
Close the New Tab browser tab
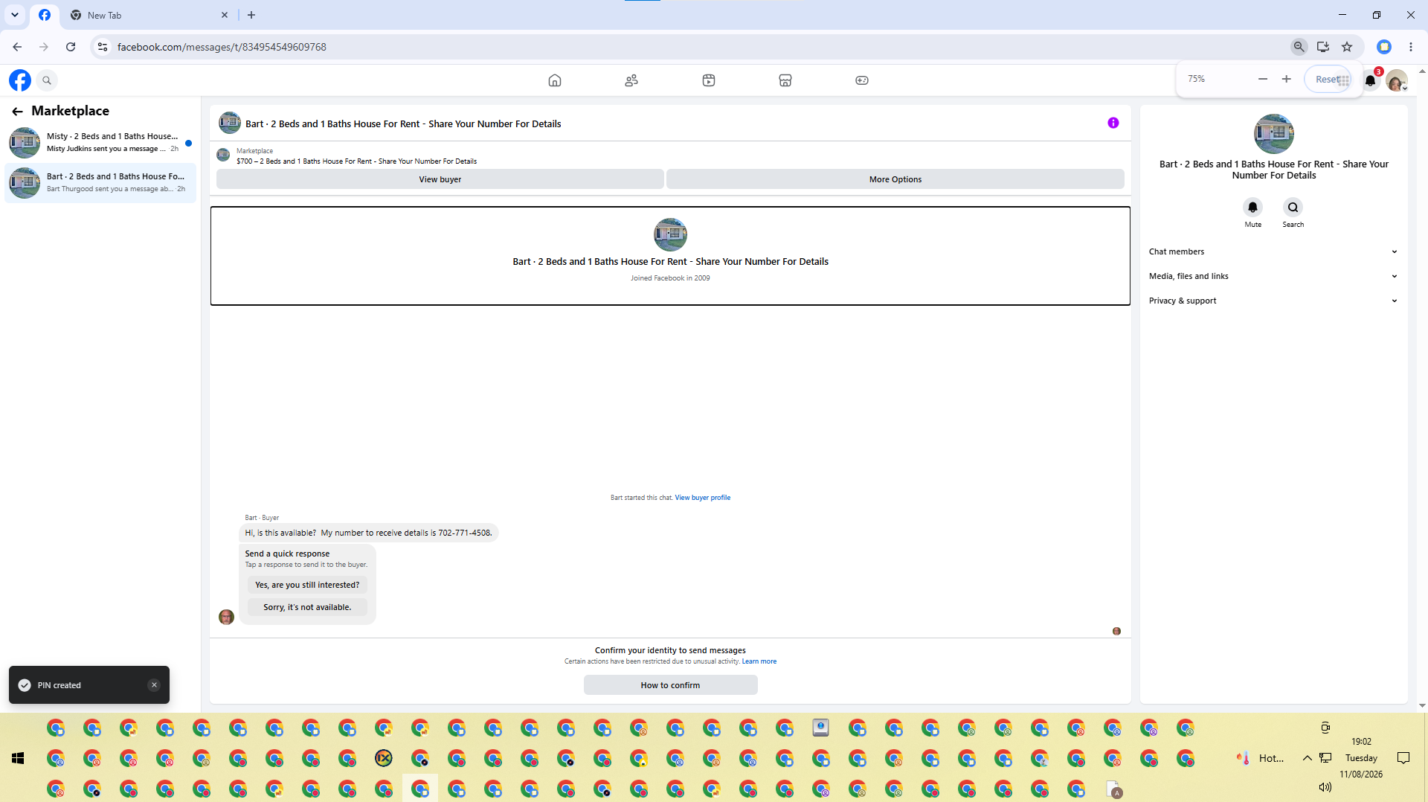[x=225, y=15]
